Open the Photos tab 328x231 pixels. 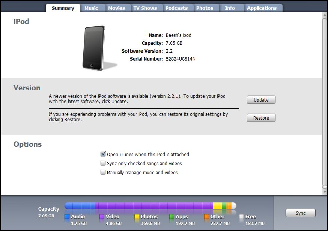205,8
